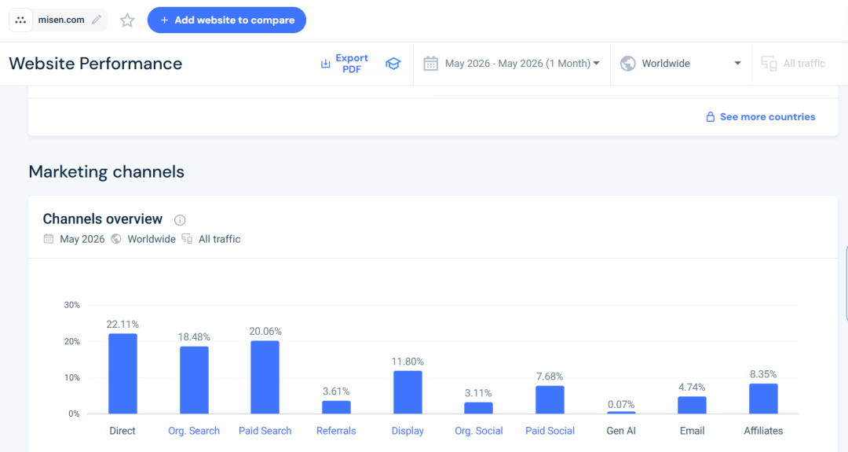Image resolution: width=848 pixels, height=452 pixels.
Task: Click the Similarweb dots logo icon
Action: [20, 20]
